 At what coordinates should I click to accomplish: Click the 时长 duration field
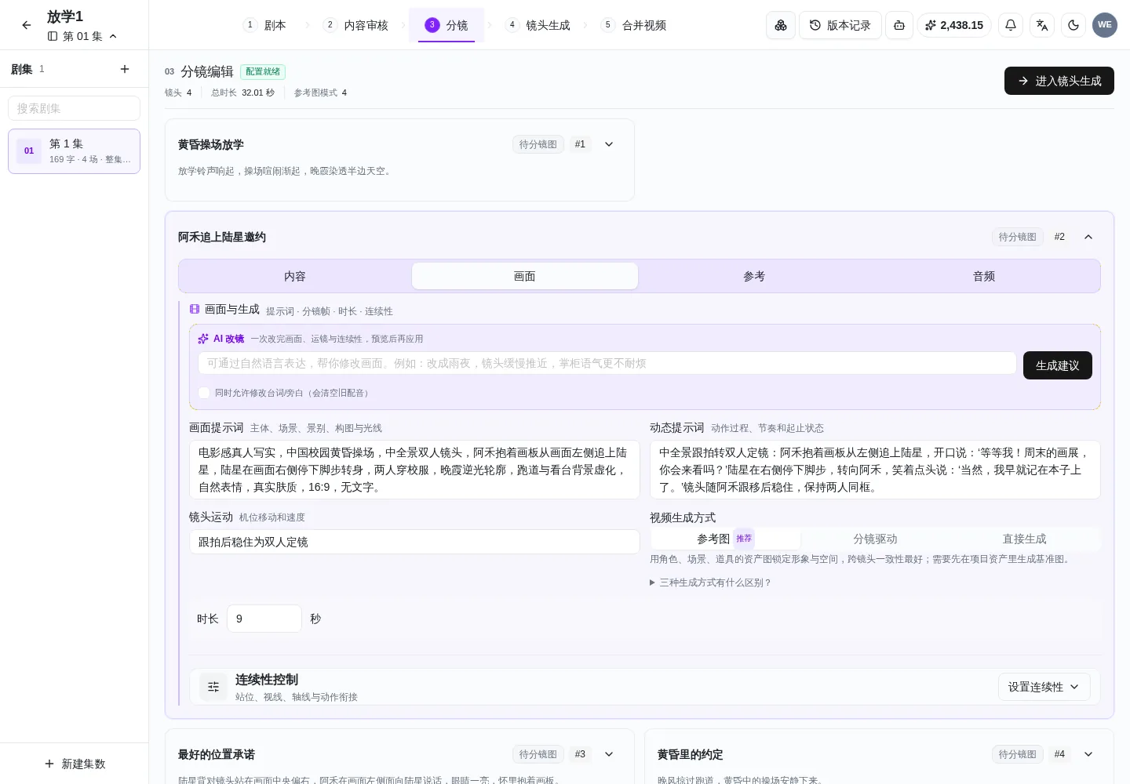point(264,619)
